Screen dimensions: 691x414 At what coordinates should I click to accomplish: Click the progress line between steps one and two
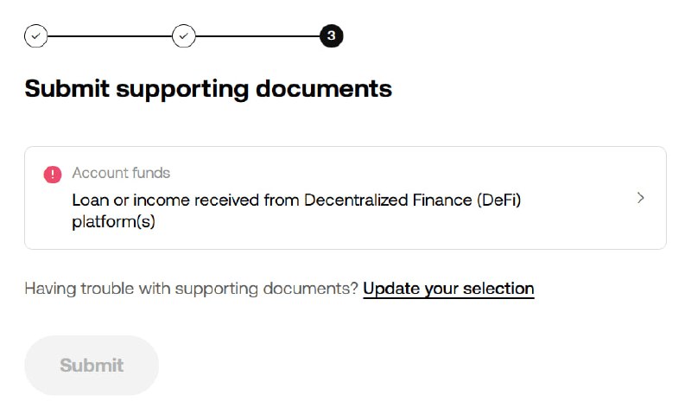(x=110, y=36)
